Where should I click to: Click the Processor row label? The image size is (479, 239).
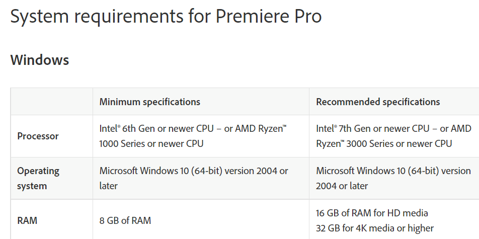click(x=38, y=136)
